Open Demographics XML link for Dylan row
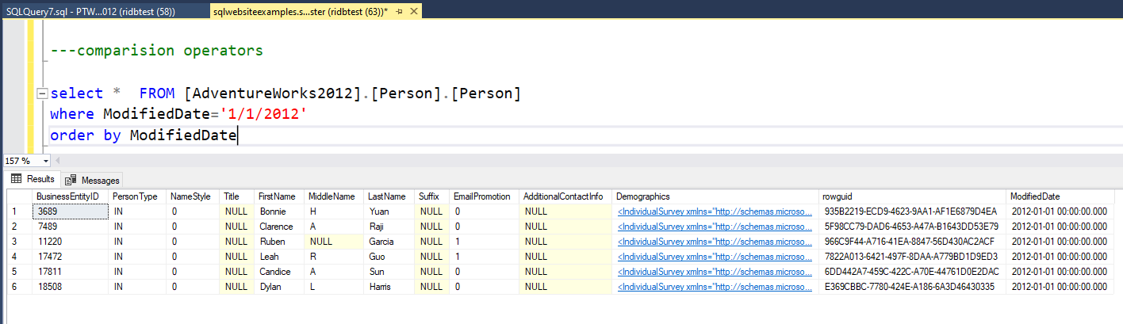The width and height of the screenshot is (1123, 324). pyautogui.click(x=715, y=286)
